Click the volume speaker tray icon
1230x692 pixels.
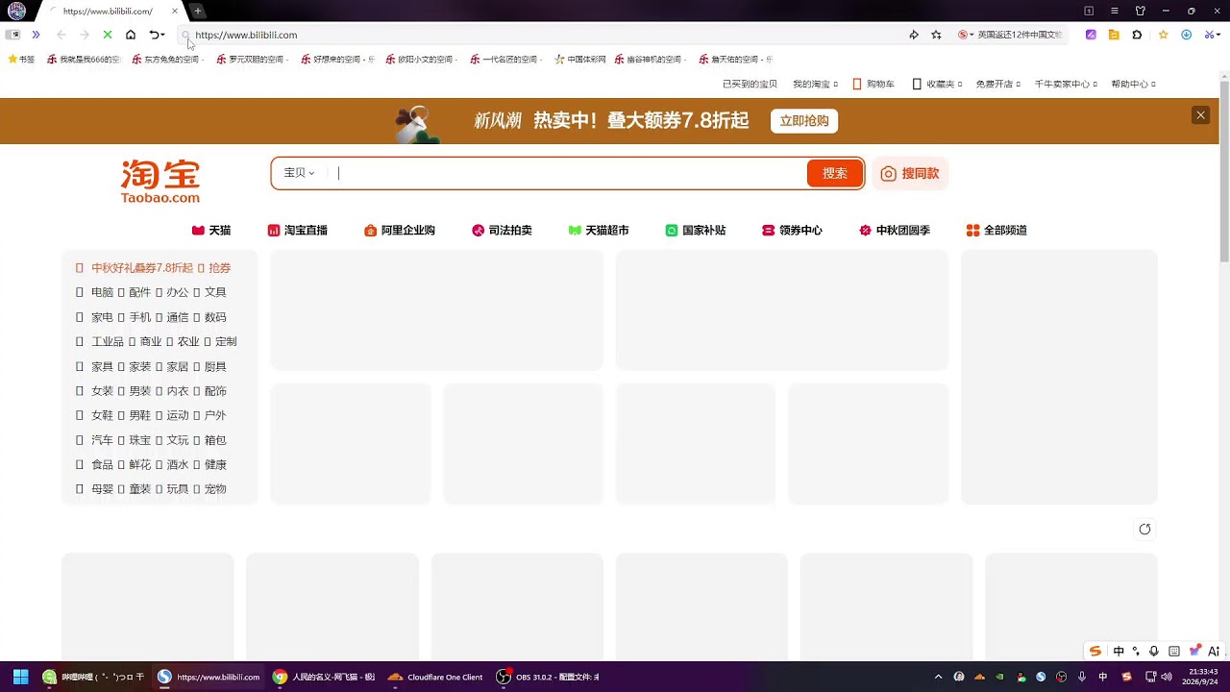pyautogui.click(x=1167, y=677)
